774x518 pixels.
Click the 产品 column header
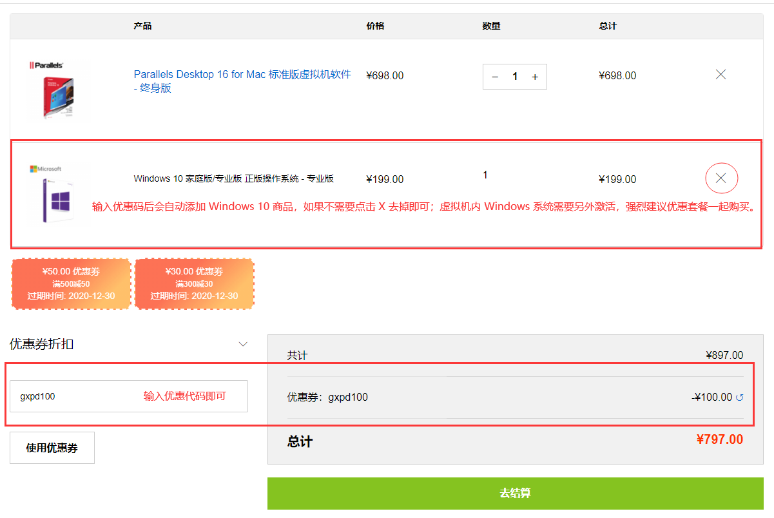142,26
